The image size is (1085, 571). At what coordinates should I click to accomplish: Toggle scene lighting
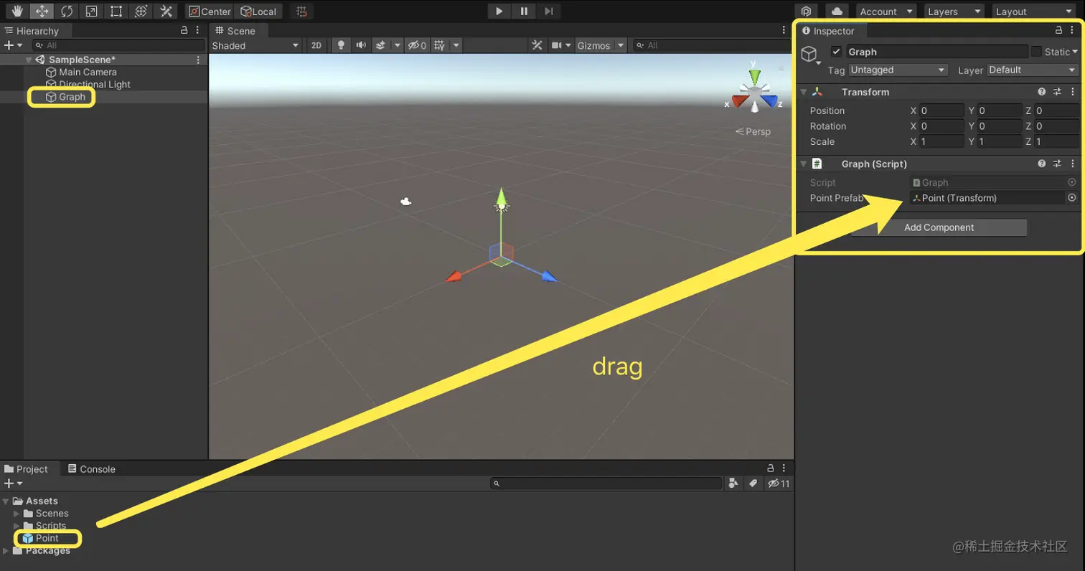coord(341,45)
